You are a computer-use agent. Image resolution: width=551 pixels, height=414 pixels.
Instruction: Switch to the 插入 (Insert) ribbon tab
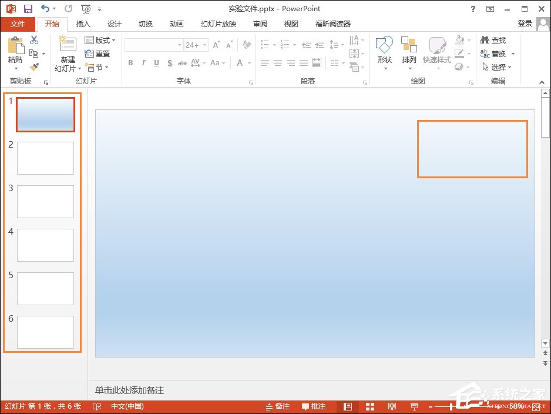coord(82,24)
